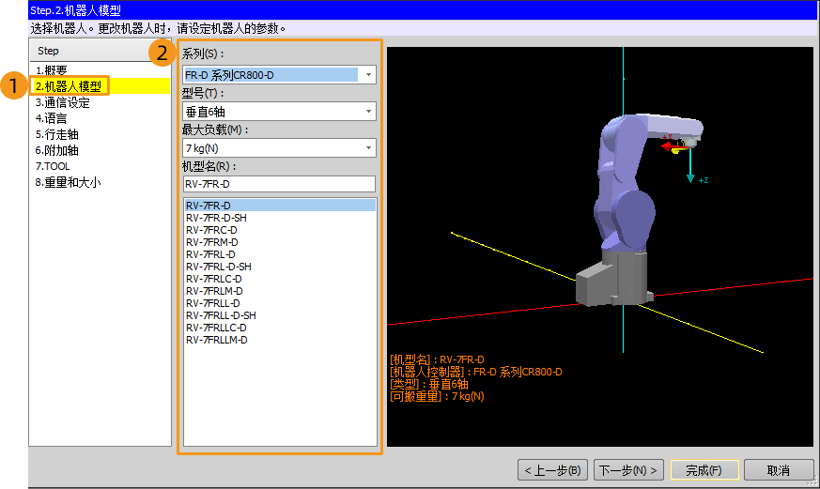Click the <上一步(B) back button
The height and width of the screenshot is (489, 820).
[552, 470]
